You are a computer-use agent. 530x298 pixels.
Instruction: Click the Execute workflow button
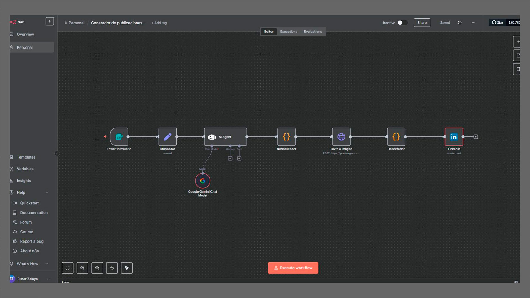click(293, 268)
